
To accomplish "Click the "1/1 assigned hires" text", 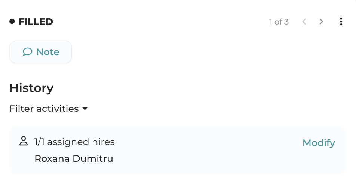I will (74, 142).
